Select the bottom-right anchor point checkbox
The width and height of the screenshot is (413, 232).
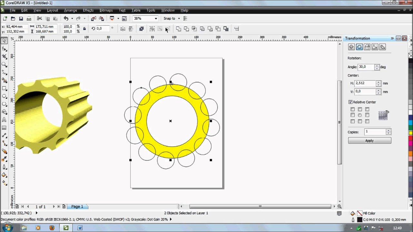click(x=367, y=121)
